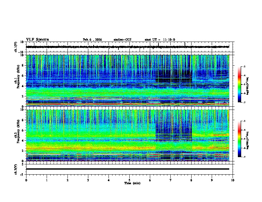The height and width of the screenshot is (202, 262).
Task: Click the "-7" label on ch.1 color bar
Action: point(244,102)
